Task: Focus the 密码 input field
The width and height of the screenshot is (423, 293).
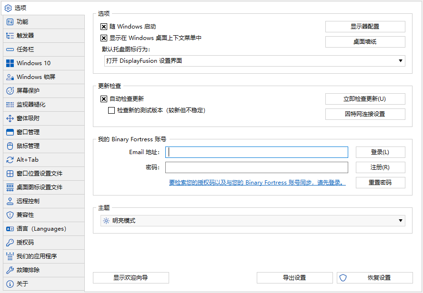Action: (256, 167)
